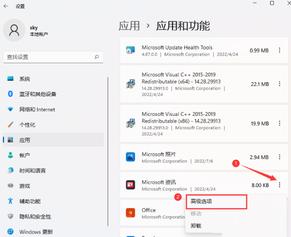Select 网络和 Internet in sidebar
The image size is (291, 237).
[37, 109]
